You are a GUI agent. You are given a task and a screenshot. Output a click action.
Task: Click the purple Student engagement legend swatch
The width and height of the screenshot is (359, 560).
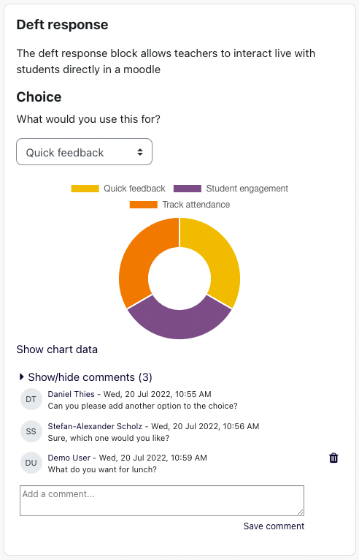(188, 189)
